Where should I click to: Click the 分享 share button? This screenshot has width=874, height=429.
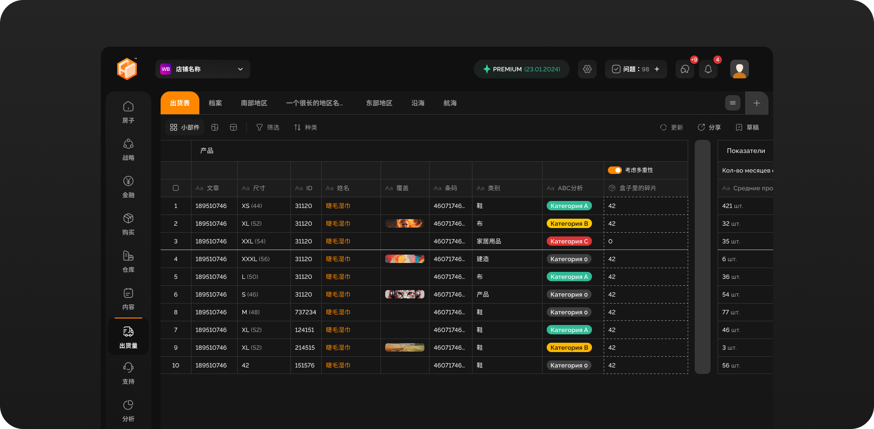click(x=709, y=127)
